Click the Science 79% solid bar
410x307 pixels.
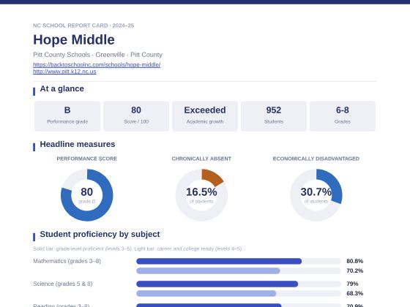(x=217, y=284)
